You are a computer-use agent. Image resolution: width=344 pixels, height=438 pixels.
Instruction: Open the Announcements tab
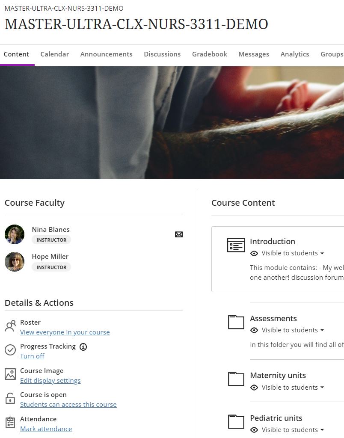[x=106, y=54]
